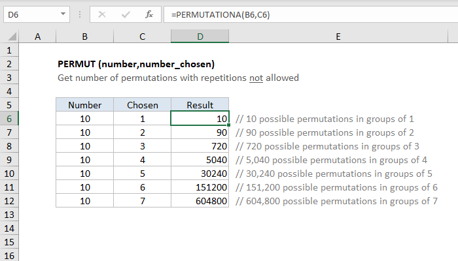Open the Name Box dropdown arrow

[x=63, y=14]
